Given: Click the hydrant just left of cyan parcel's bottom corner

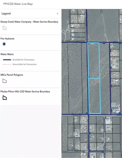Looking at the screenshot, I should pyautogui.click(x=87, y=113).
